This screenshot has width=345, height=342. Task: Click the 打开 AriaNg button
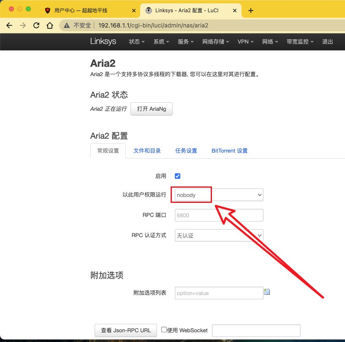(151, 109)
